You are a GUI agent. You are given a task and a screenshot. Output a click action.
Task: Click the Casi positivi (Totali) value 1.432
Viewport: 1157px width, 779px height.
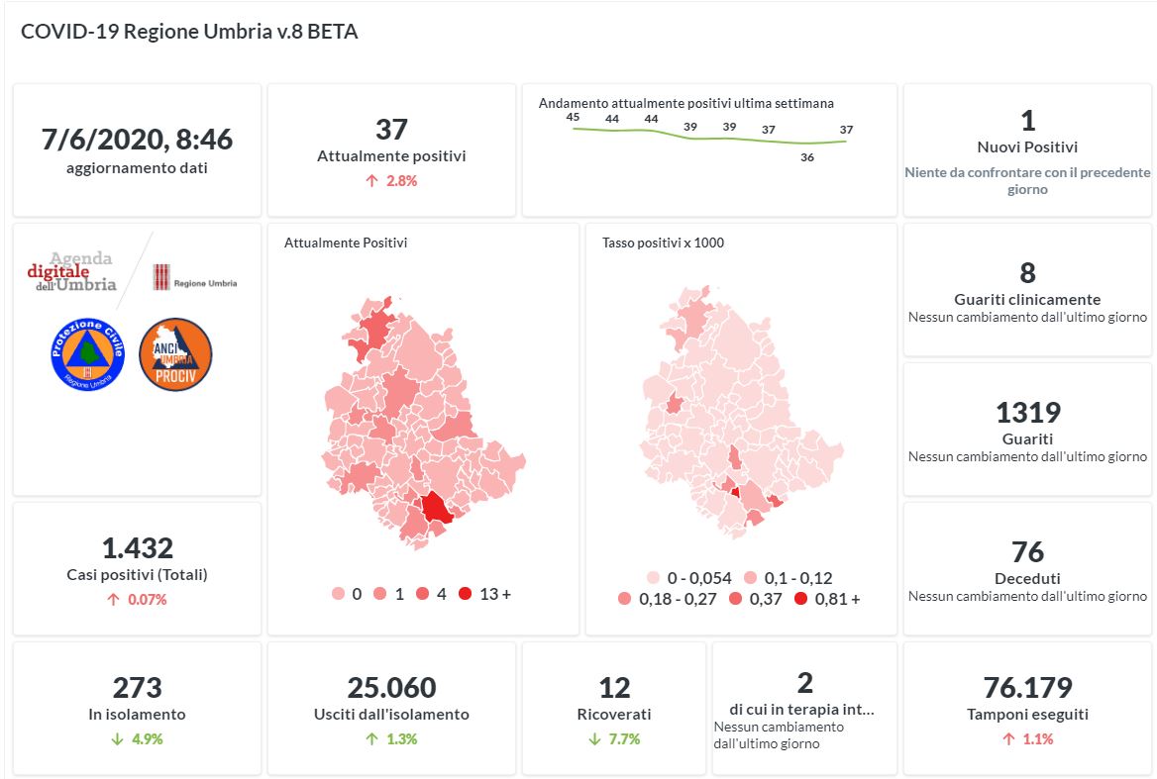click(x=137, y=547)
